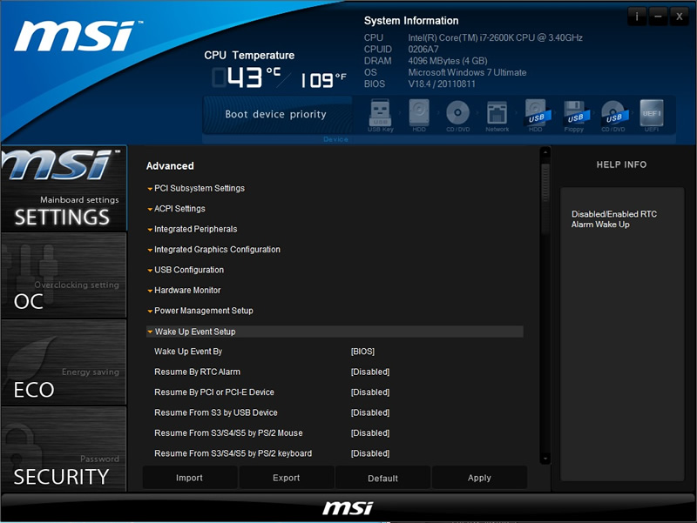Expand Hardware Monitor

184,291
